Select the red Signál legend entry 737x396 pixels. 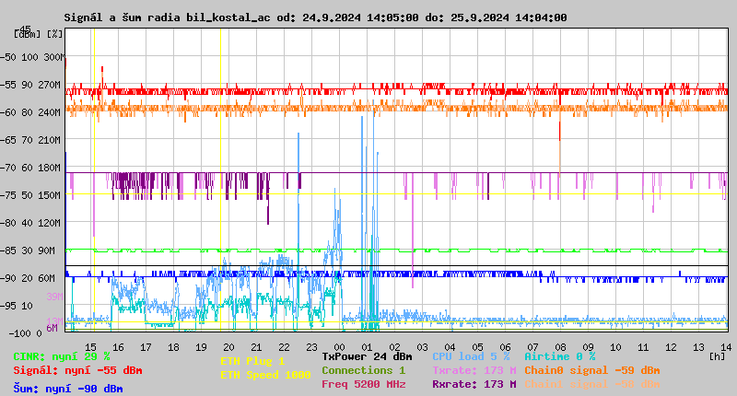(77, 370)
